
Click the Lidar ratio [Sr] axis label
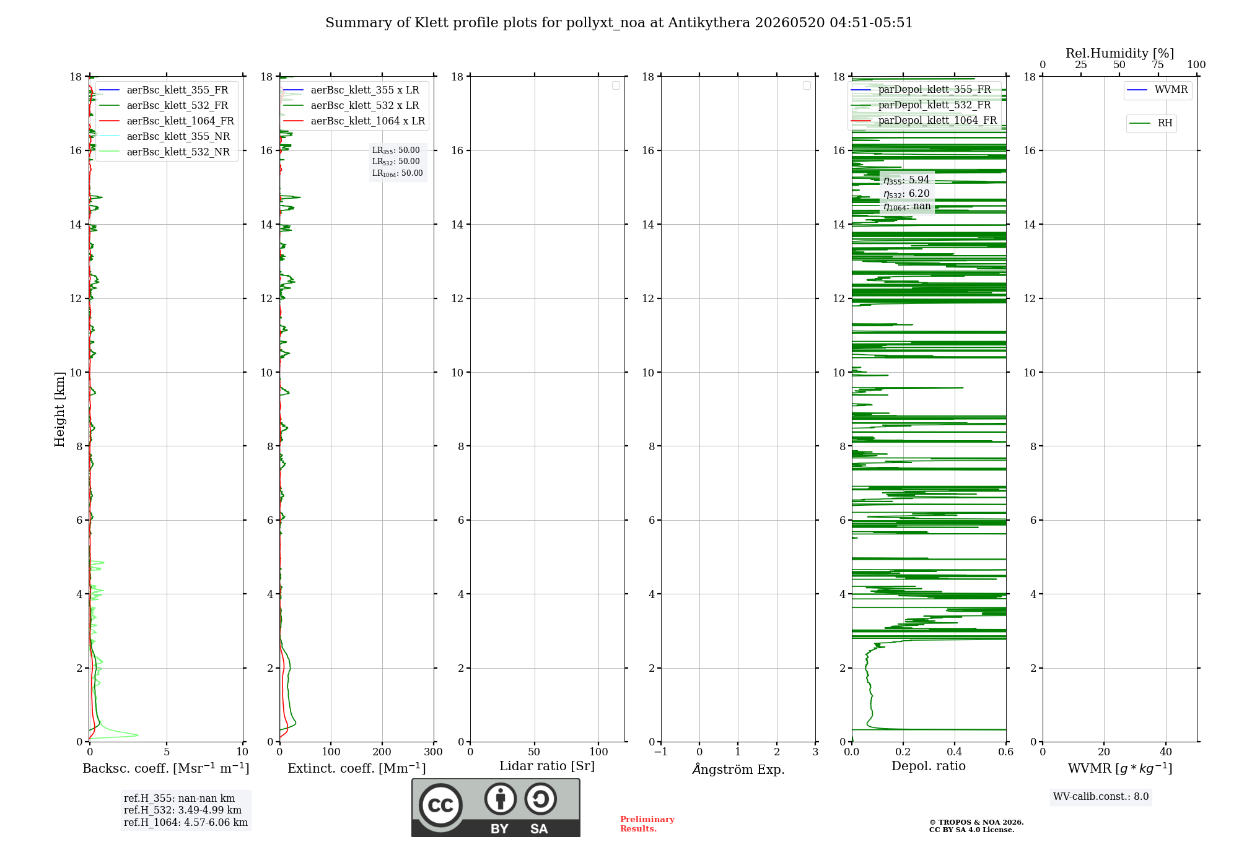pos(547,766)
